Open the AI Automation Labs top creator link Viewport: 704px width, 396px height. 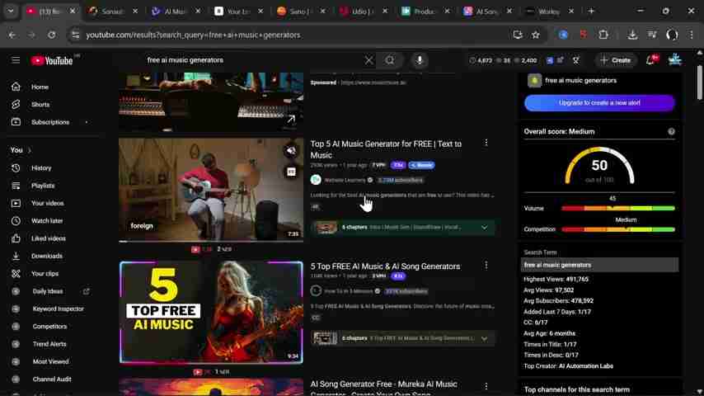coord(585,366)
